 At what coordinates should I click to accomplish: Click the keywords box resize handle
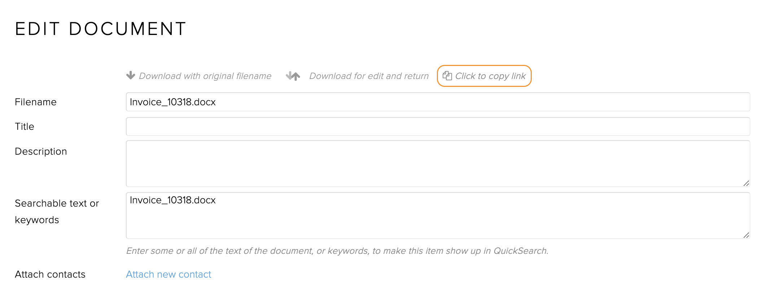tap(746, 235)
